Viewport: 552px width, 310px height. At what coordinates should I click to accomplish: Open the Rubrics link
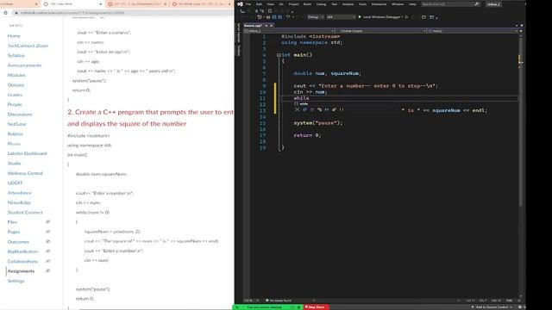pyautogui.click(x=16, y=134)
